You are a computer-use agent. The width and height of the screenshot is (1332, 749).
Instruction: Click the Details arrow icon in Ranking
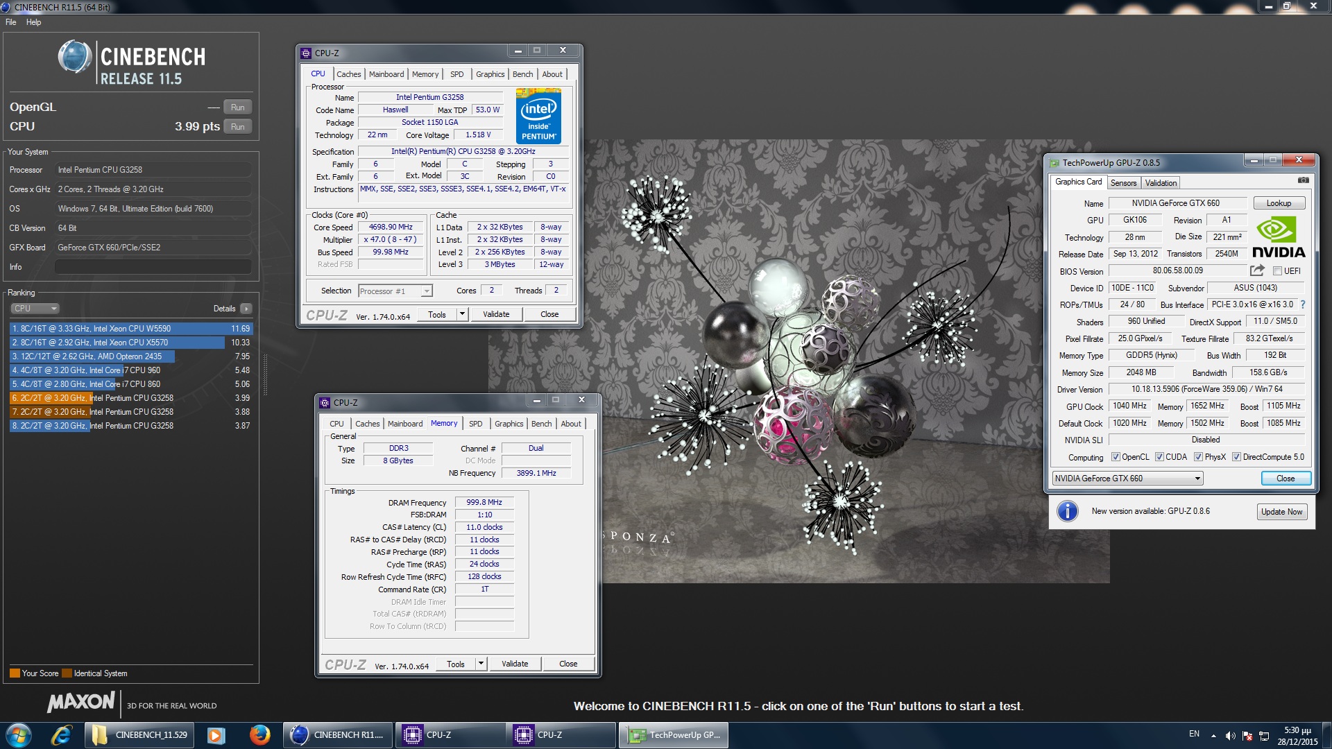click(246, 309)
